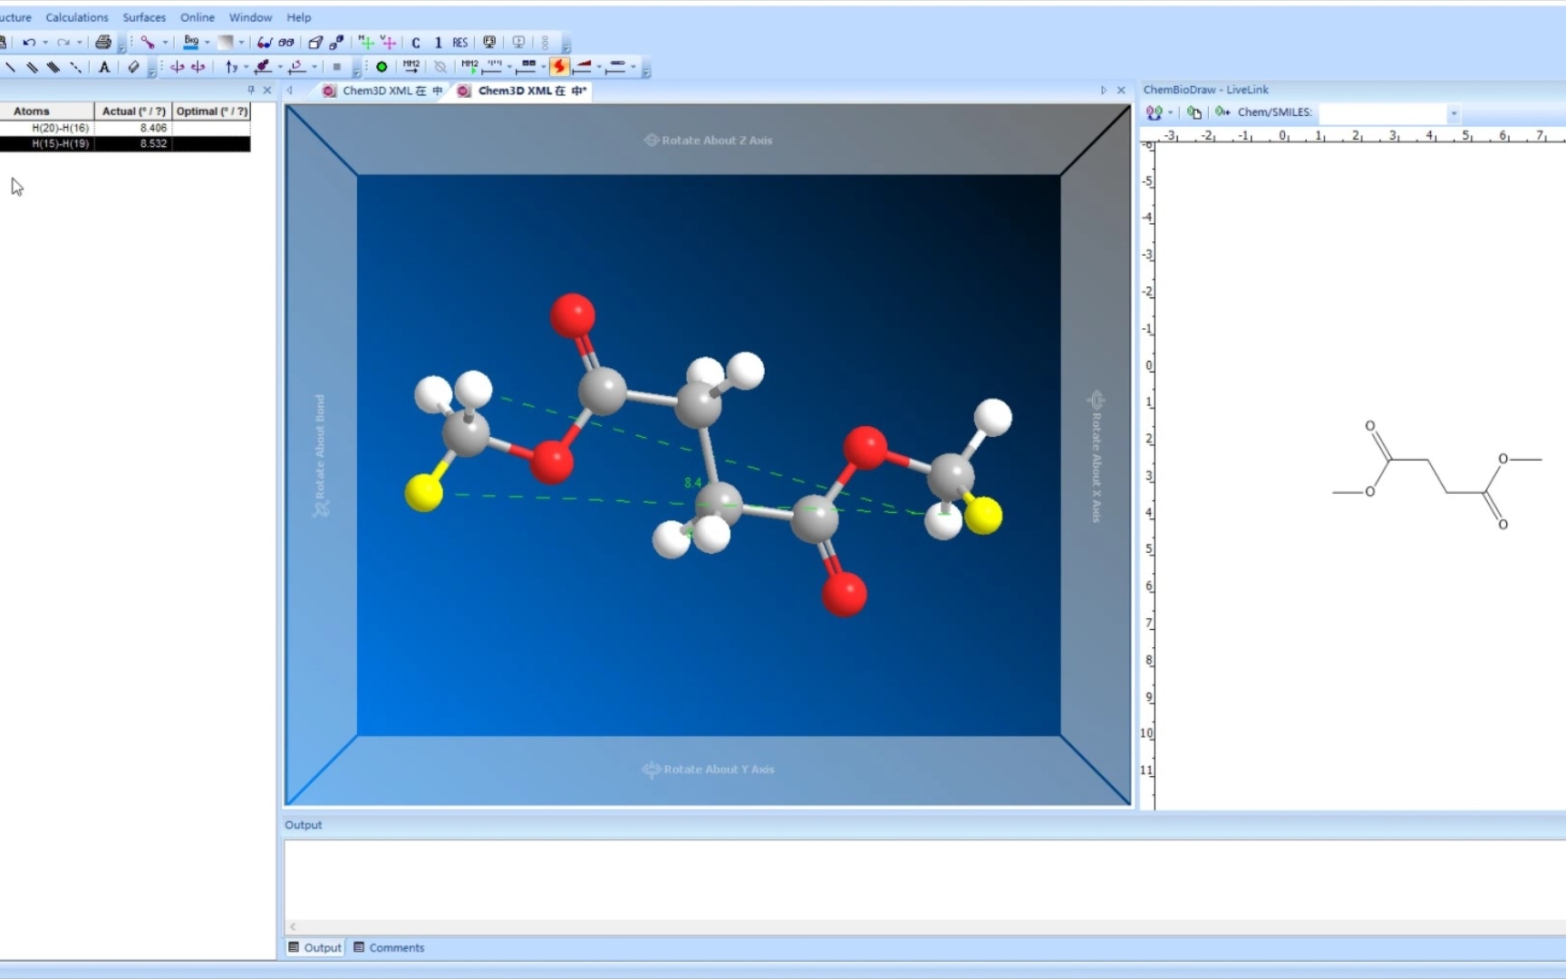The width and height of the screenshot is (1566, 979).
Task: Select the Text tool (A)
Action: pyautogui.click(x=104, y=66)
